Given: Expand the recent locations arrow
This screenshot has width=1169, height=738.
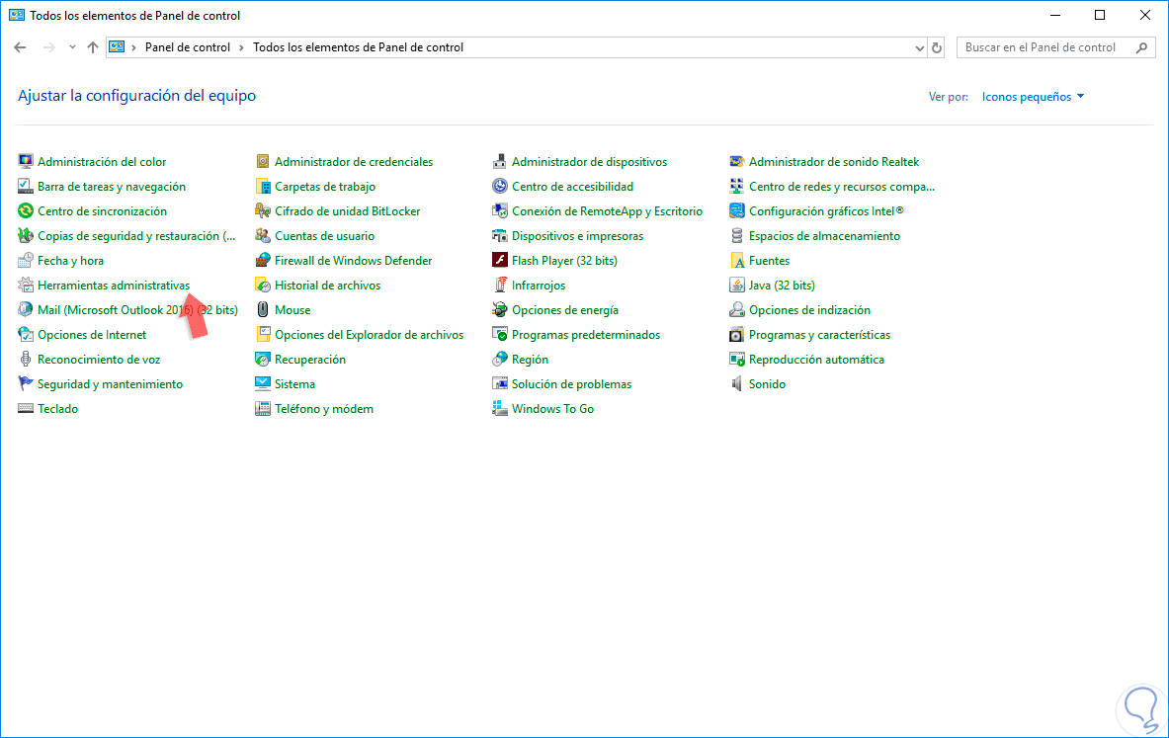Looking at the screenshot, I should [x=72, y=47].
